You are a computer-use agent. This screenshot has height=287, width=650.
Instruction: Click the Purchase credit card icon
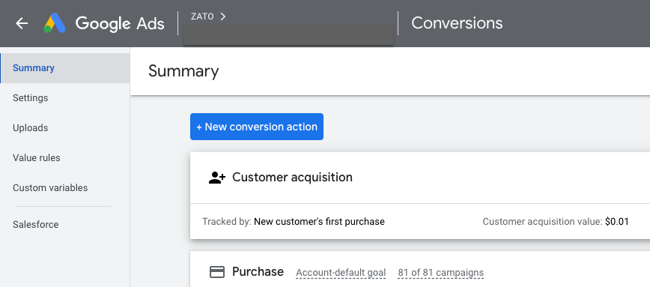coord(217,272)
